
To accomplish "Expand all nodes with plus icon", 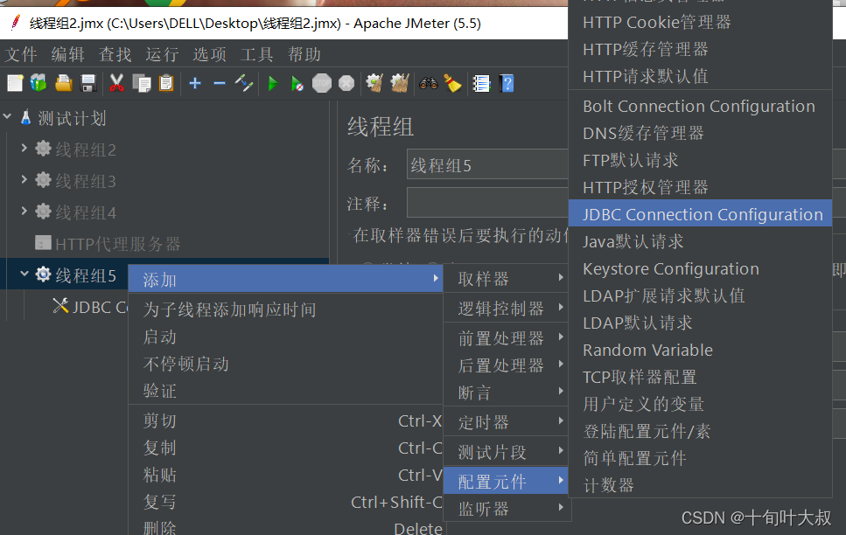I will pyautogui.click(x=195, y=84).
